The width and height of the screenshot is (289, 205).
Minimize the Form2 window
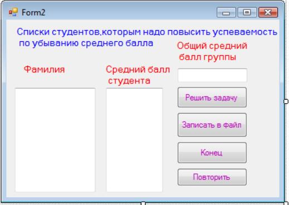click(226, 12)
